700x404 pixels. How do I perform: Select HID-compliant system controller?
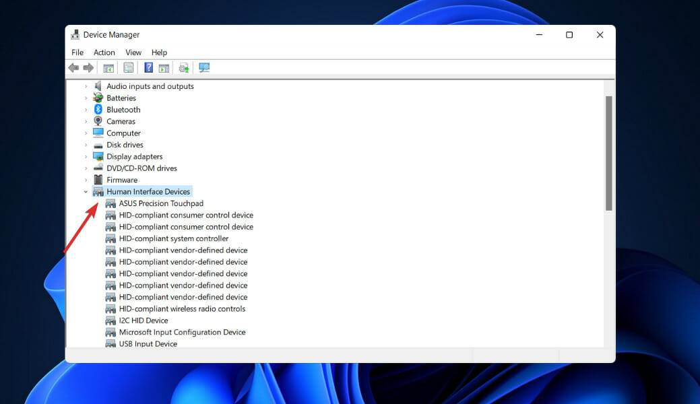(x=174, y=238)
